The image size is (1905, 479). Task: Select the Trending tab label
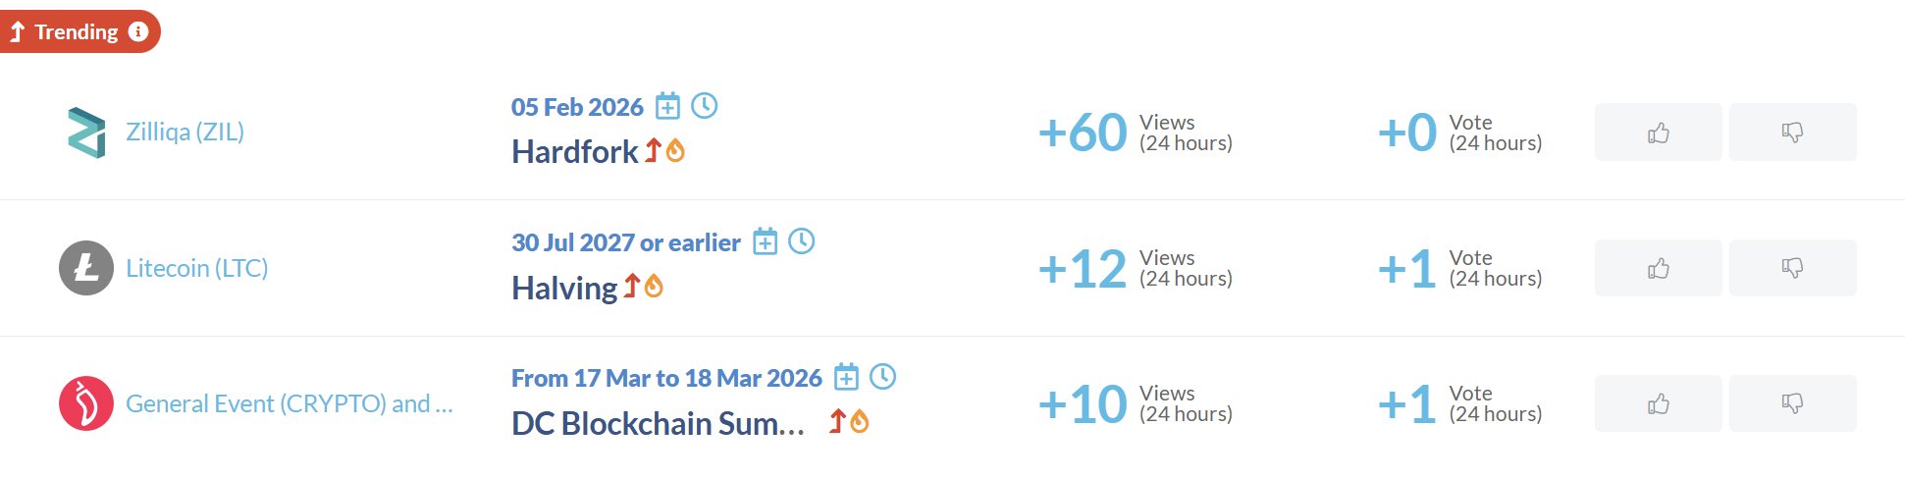point(76,31)
